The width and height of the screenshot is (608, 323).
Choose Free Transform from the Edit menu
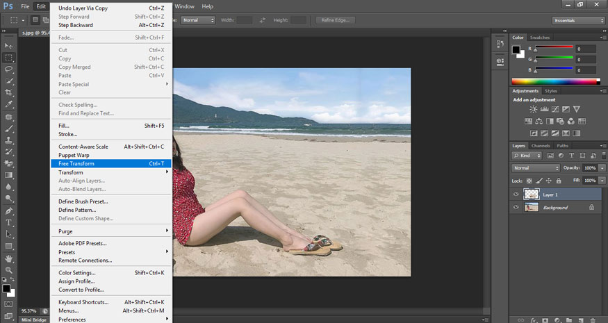[x=76, y=164]
